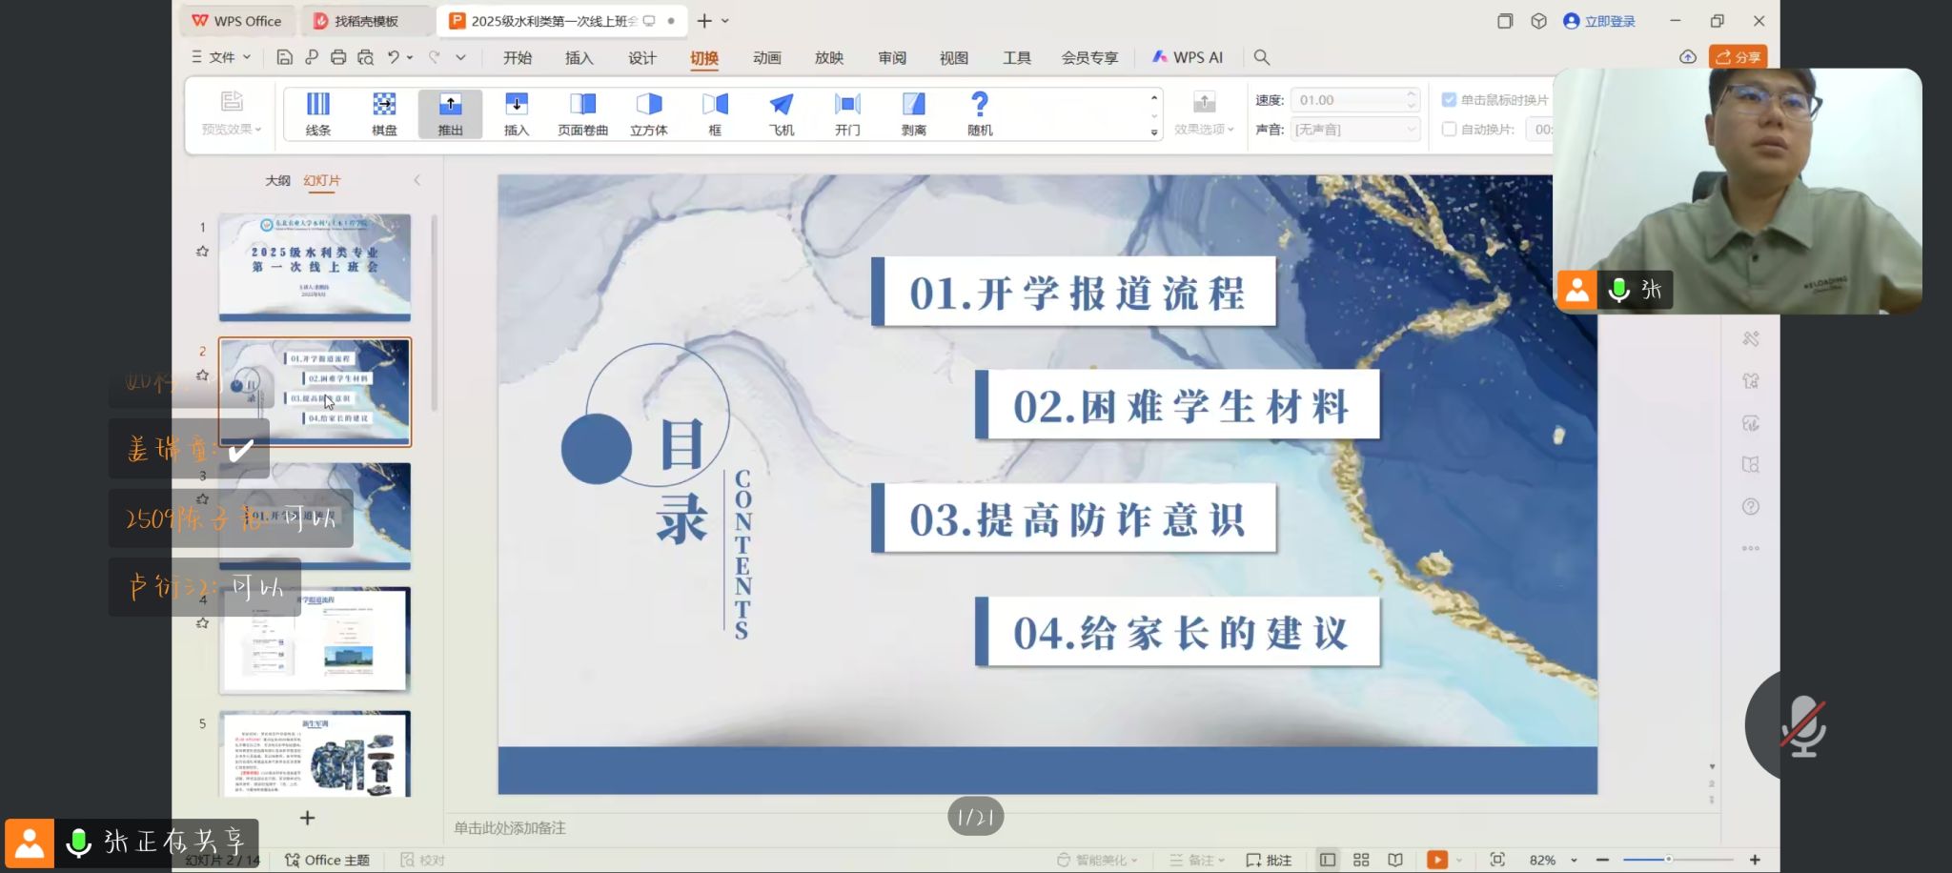Viewport: 1952px width, 873px height.
Task: Apply the 开门 door transition
Action: coord(847,113)
